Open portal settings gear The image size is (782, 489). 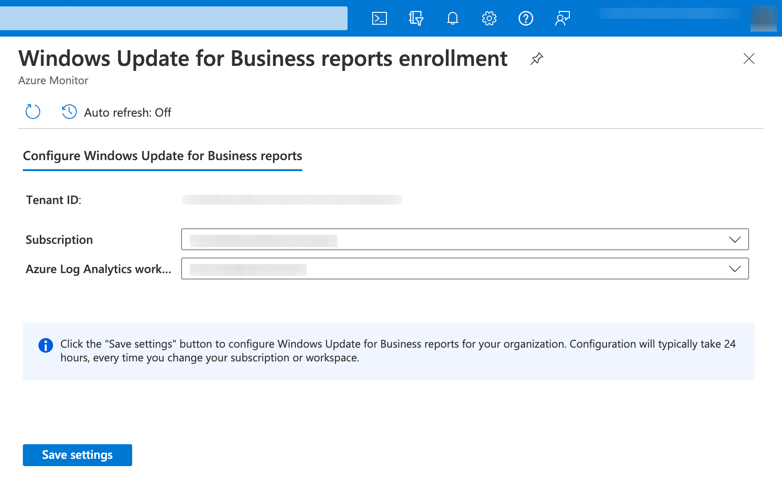489,18
